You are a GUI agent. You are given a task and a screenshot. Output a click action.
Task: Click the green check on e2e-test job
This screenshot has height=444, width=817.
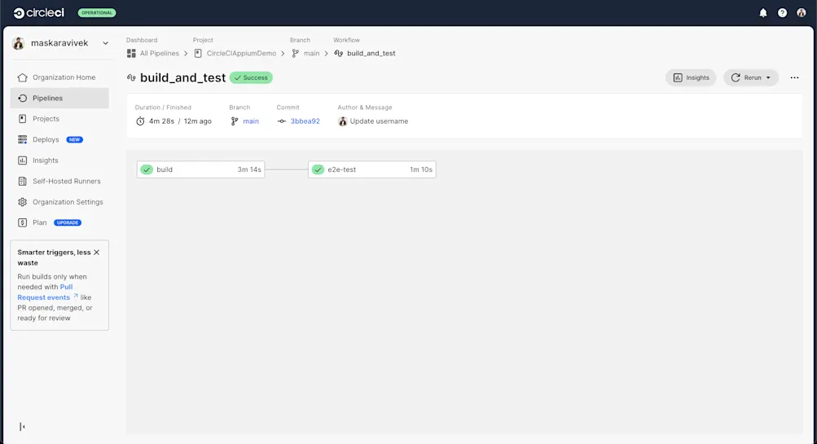tap(318, 169)
